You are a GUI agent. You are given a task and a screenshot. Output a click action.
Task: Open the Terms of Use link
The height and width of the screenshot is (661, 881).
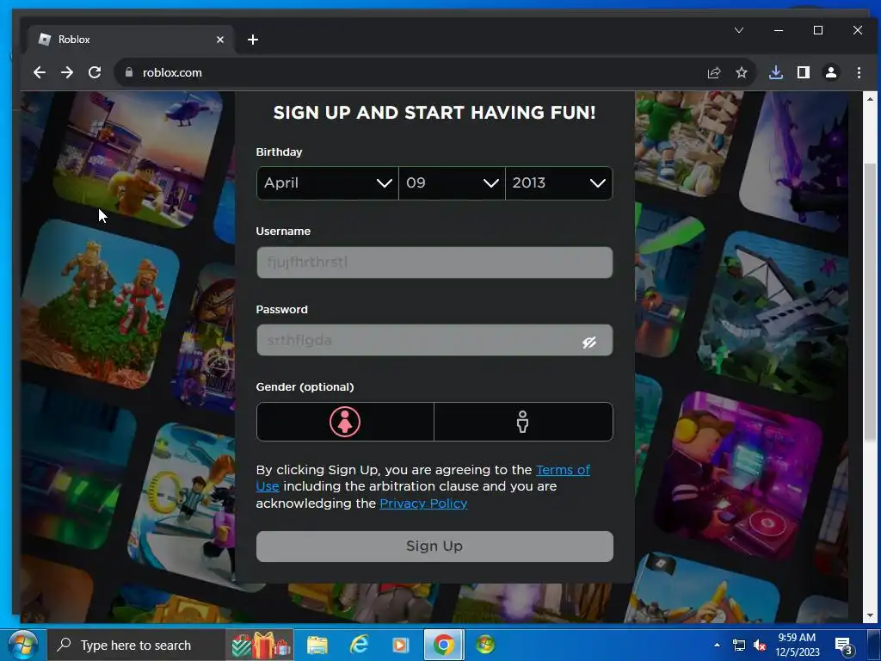pos(563,470)
